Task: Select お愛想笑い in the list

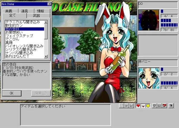Action: click(25, 32)
